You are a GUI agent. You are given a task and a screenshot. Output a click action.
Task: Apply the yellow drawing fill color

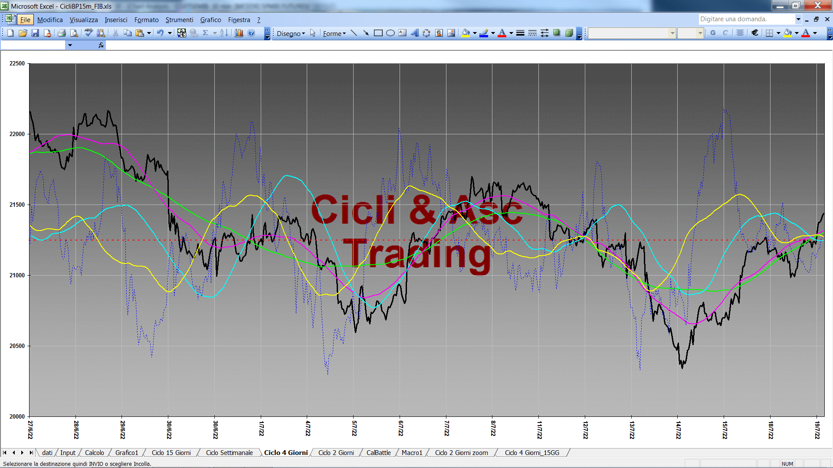tap(466, 33)
